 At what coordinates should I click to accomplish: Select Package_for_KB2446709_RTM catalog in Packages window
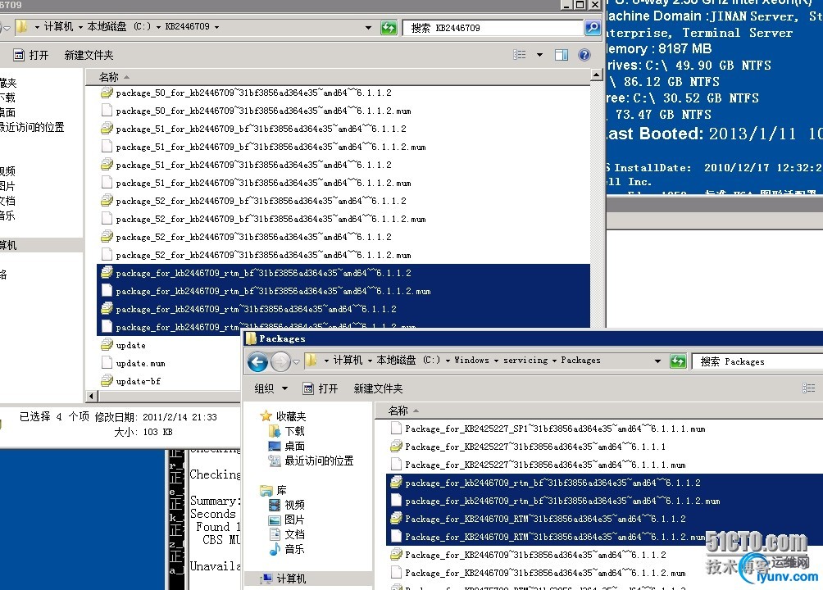(x=605, y=519)
